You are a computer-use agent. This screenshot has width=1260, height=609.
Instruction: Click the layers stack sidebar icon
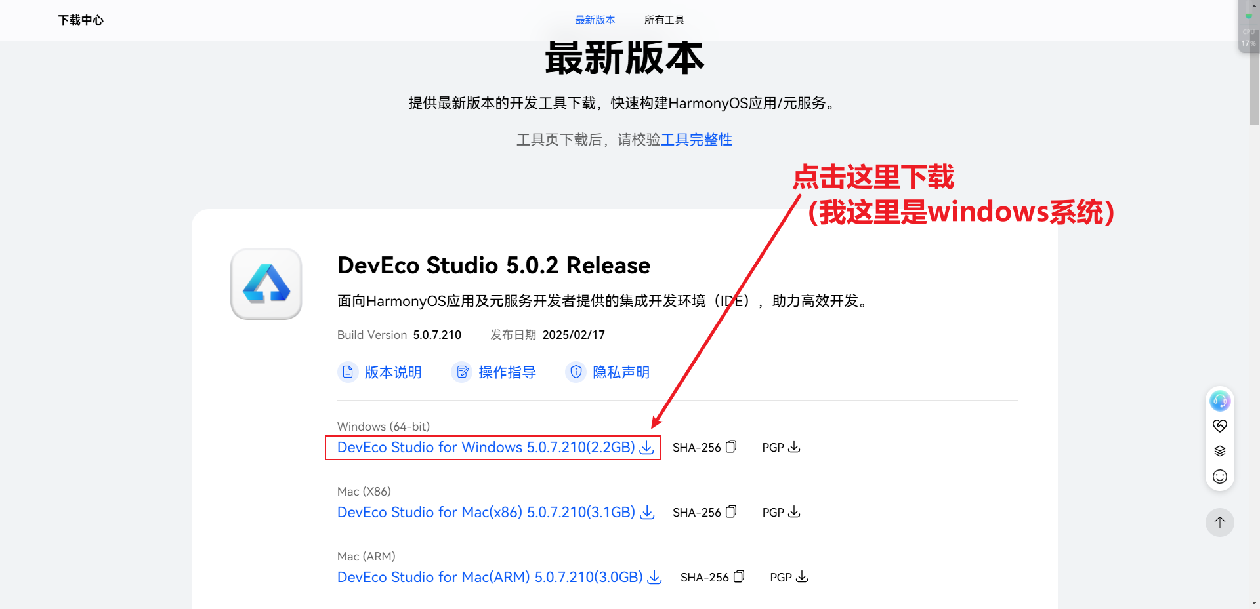tap(1219, 451)
